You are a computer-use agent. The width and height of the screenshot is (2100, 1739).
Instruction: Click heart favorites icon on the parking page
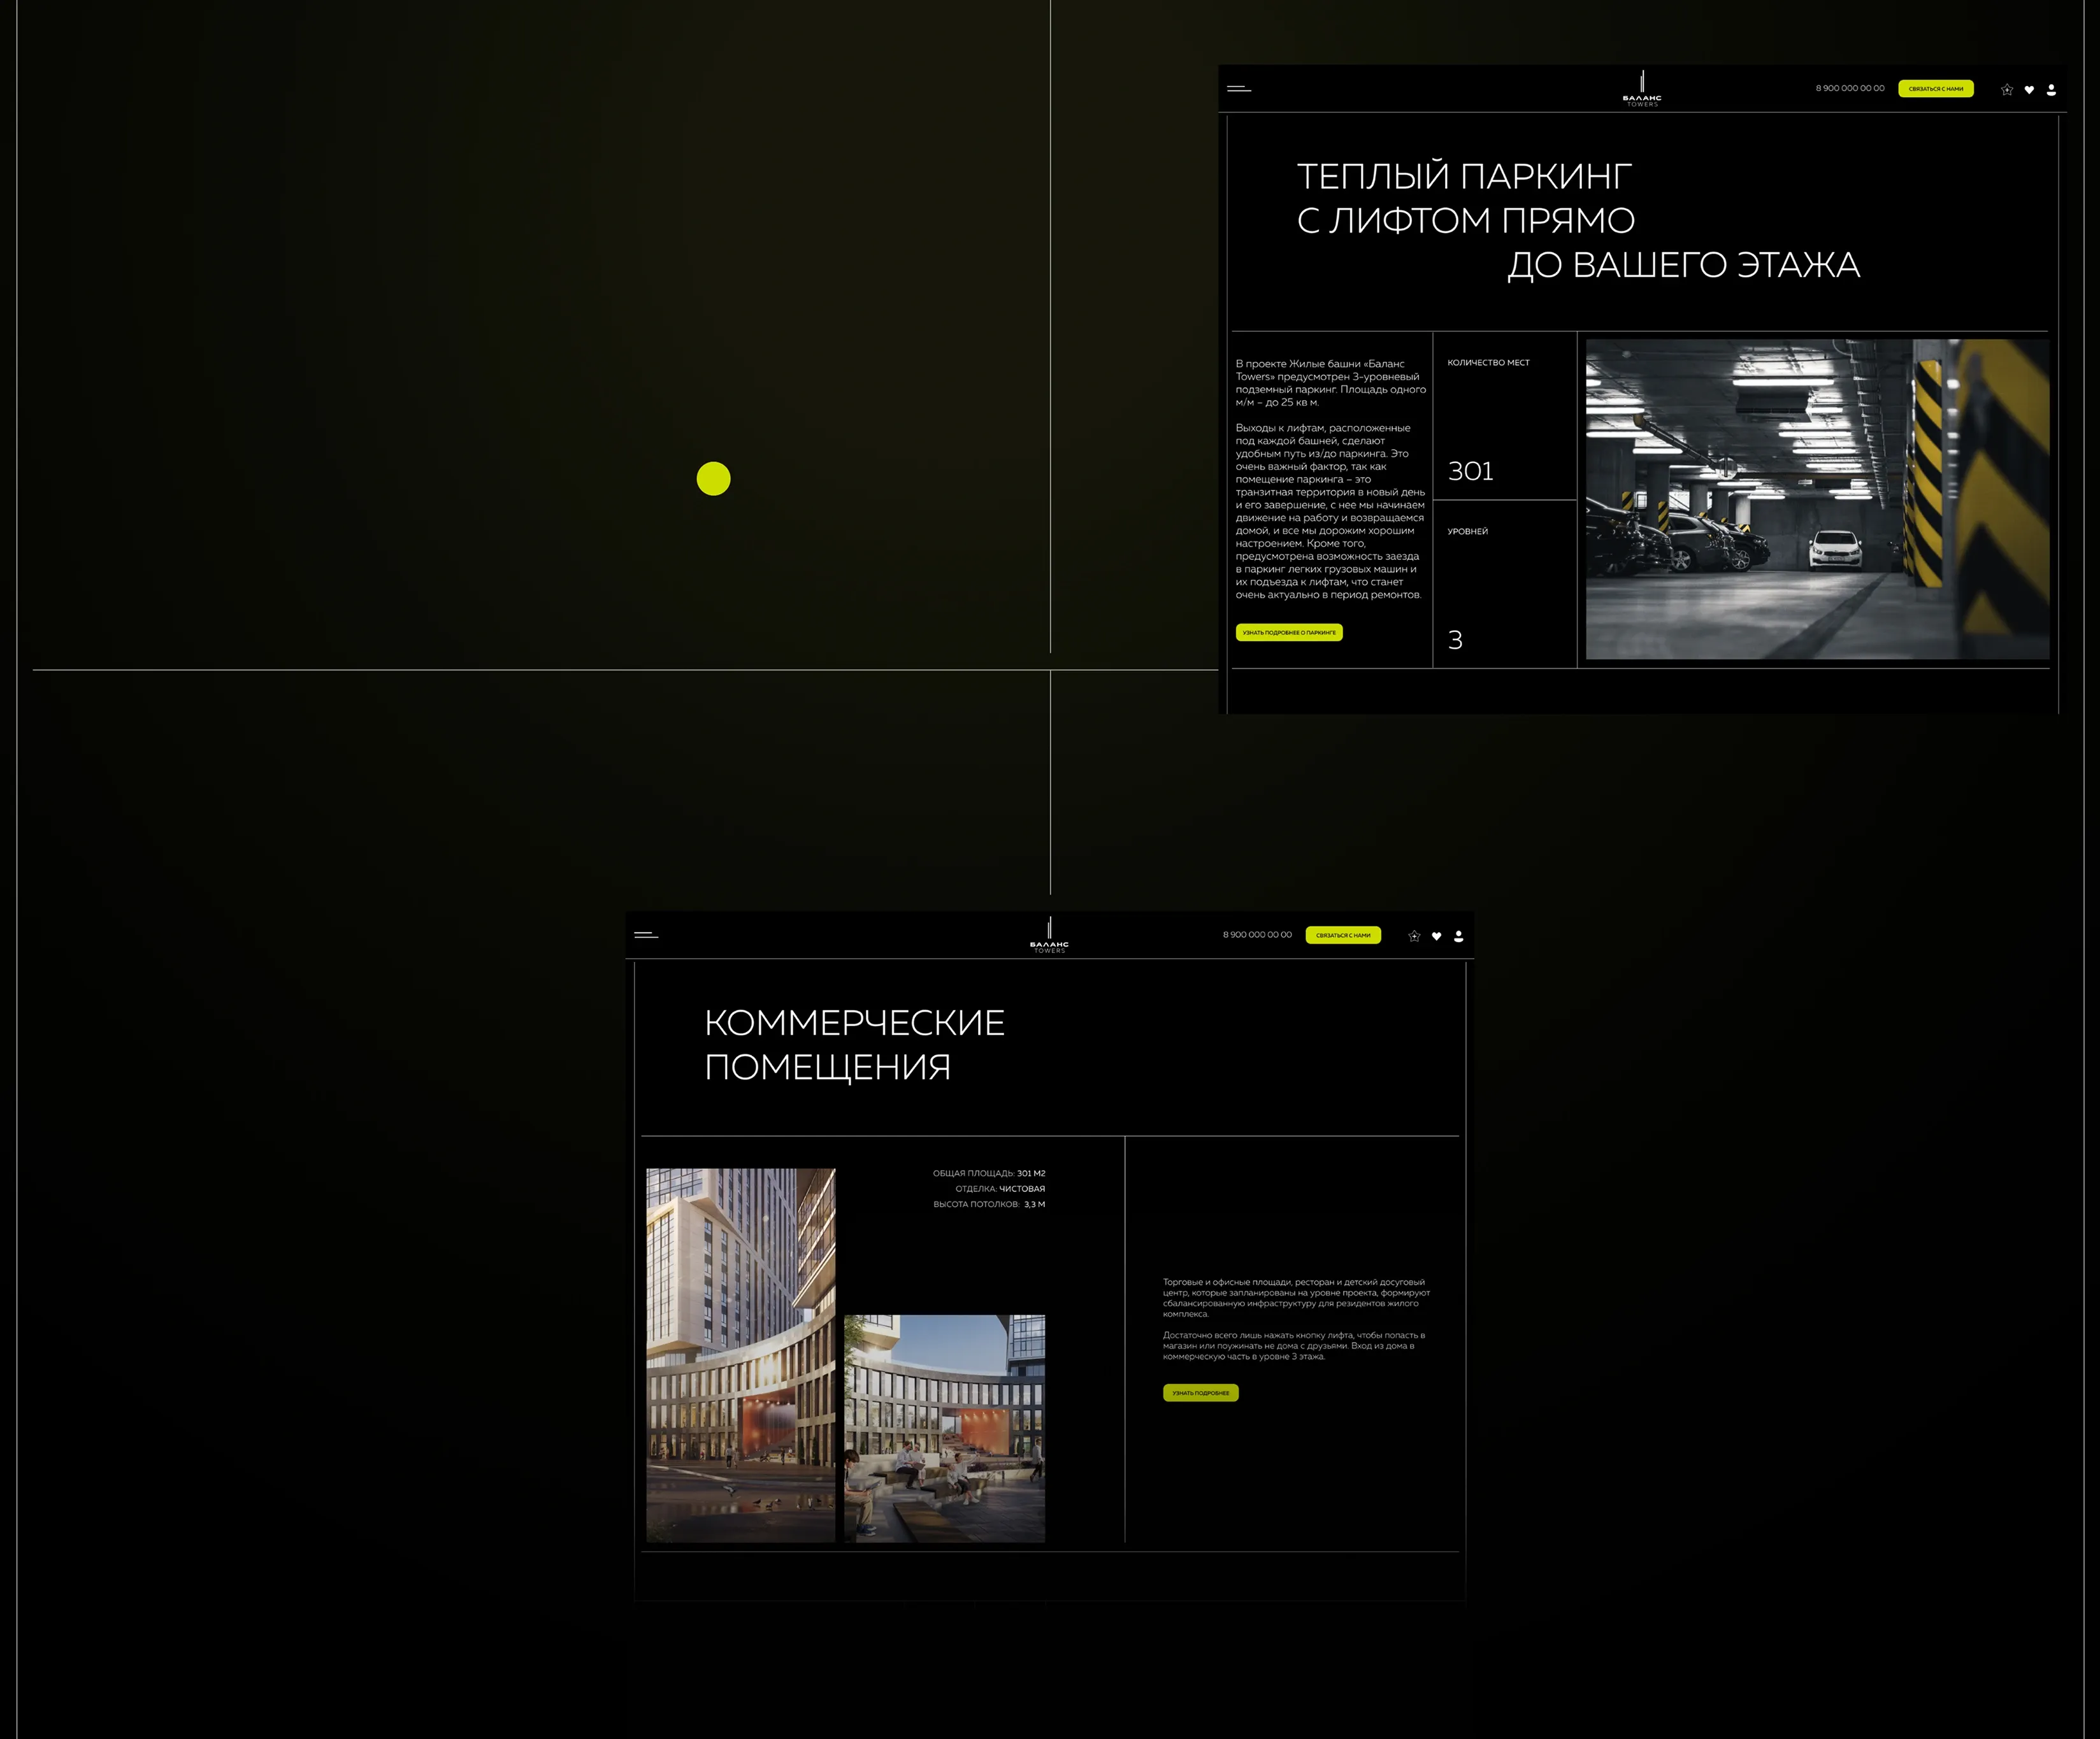[x=2029, y=90]
